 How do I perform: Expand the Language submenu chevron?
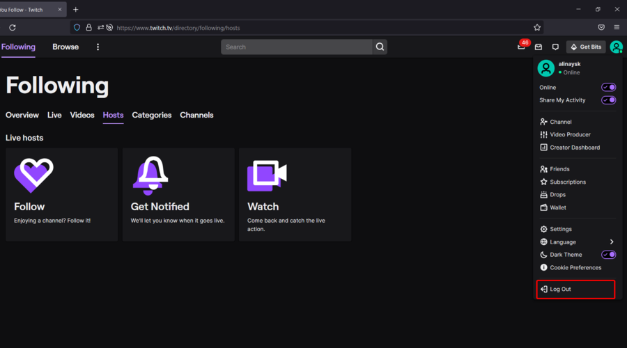(x=612, y=242)
